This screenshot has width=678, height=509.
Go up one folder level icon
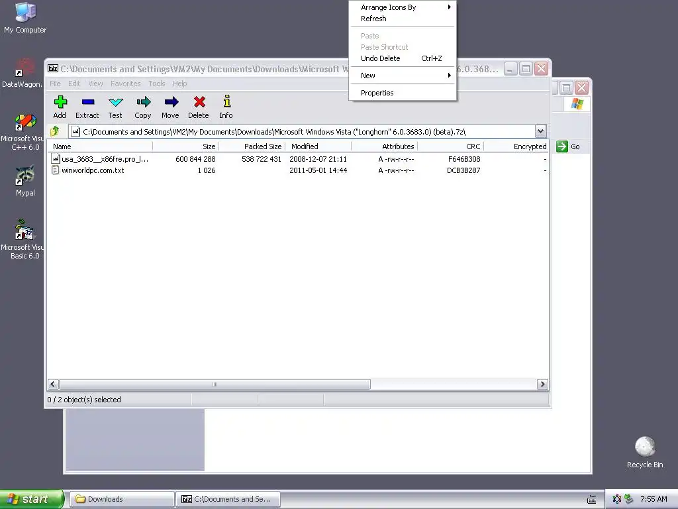(x=55, y=131)
